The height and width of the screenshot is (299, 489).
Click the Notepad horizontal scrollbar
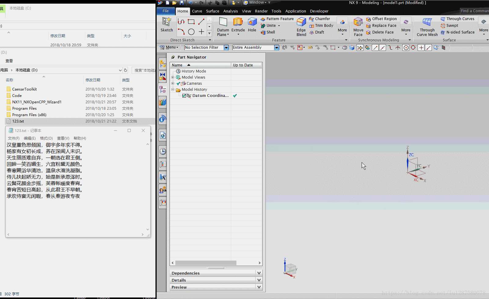click(75, 234)
